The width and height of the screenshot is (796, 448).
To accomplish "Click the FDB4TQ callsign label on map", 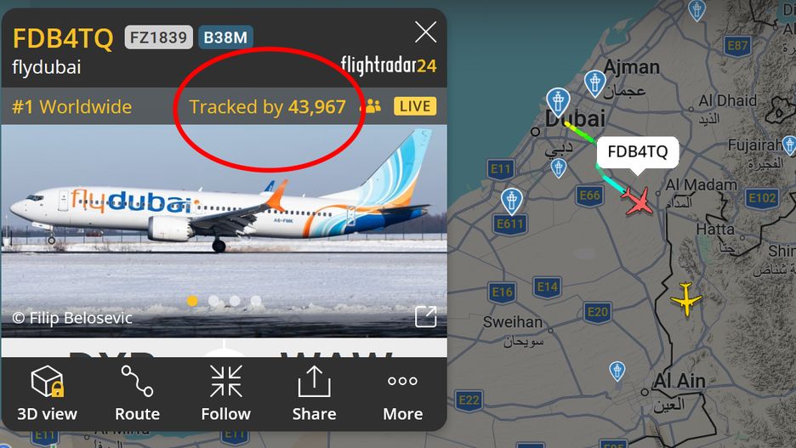I will pos(638,151).
